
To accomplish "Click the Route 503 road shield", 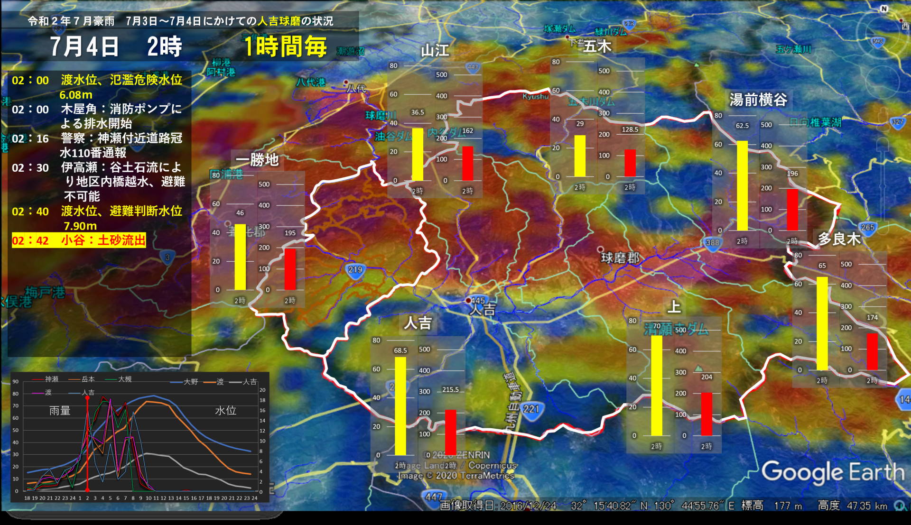I will coord(878,41).
